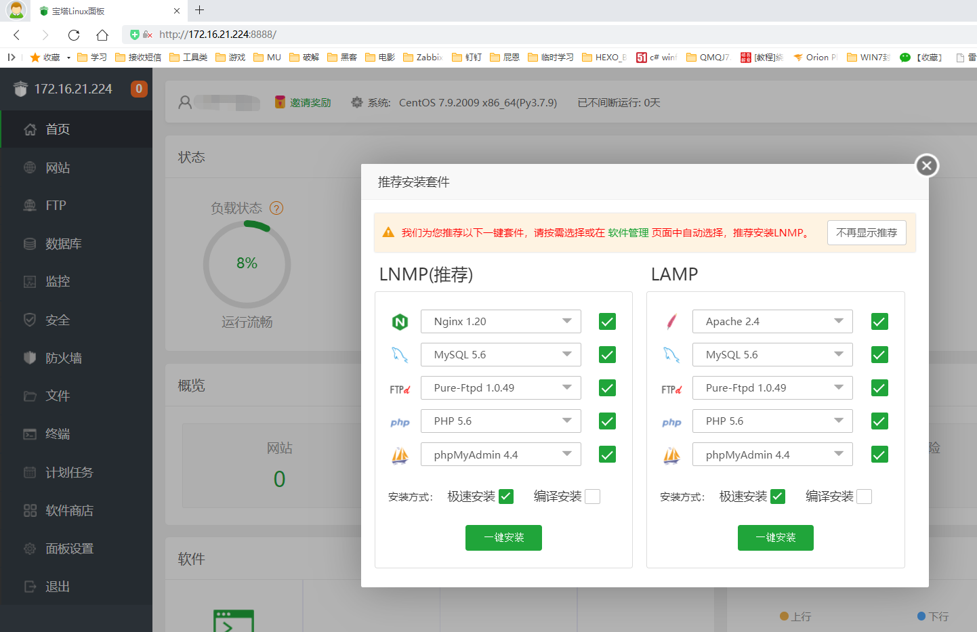Uncheck the LNMP MySQL 5.6 checkbox
The height and width of the screenshot is (632, 977).
pos(608,355)
